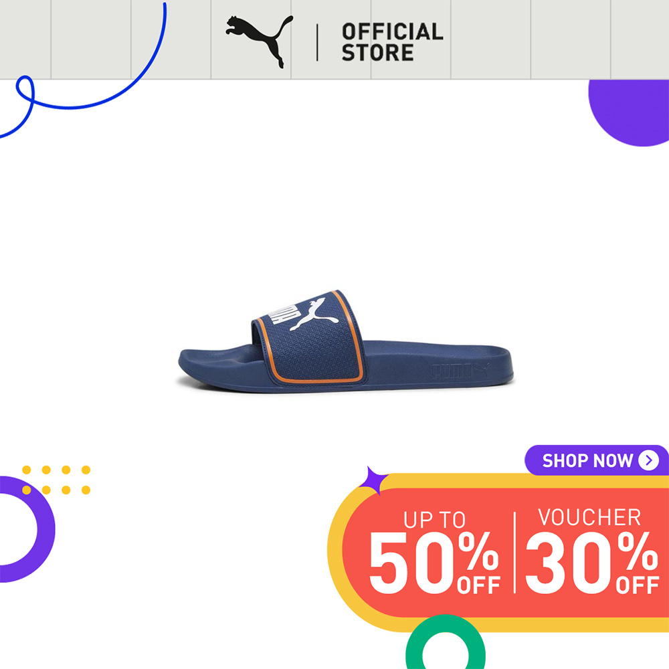Click the vertical divider beside Puma logo
669x669 pixels.
[x=317, y=42]
